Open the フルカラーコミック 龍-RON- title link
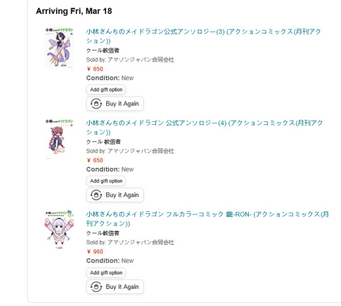Image resolution: width=341 pixels, height=306 pixels. pos(208,219)
